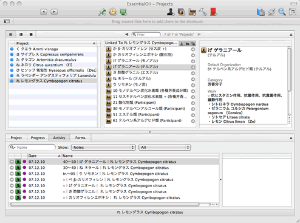Click the previous record arrow beside Filter
Viewport: 300px width, 223px height.
[x=127, y=35]
